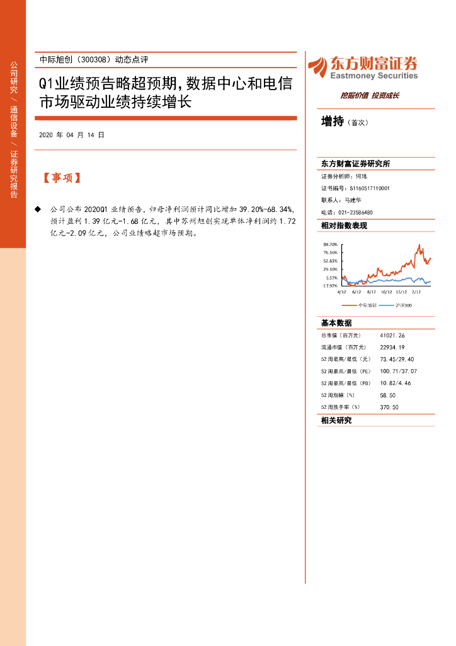Click the y-axis label '99.70%'
456x646 pixels.
click(x=330, y=244)
